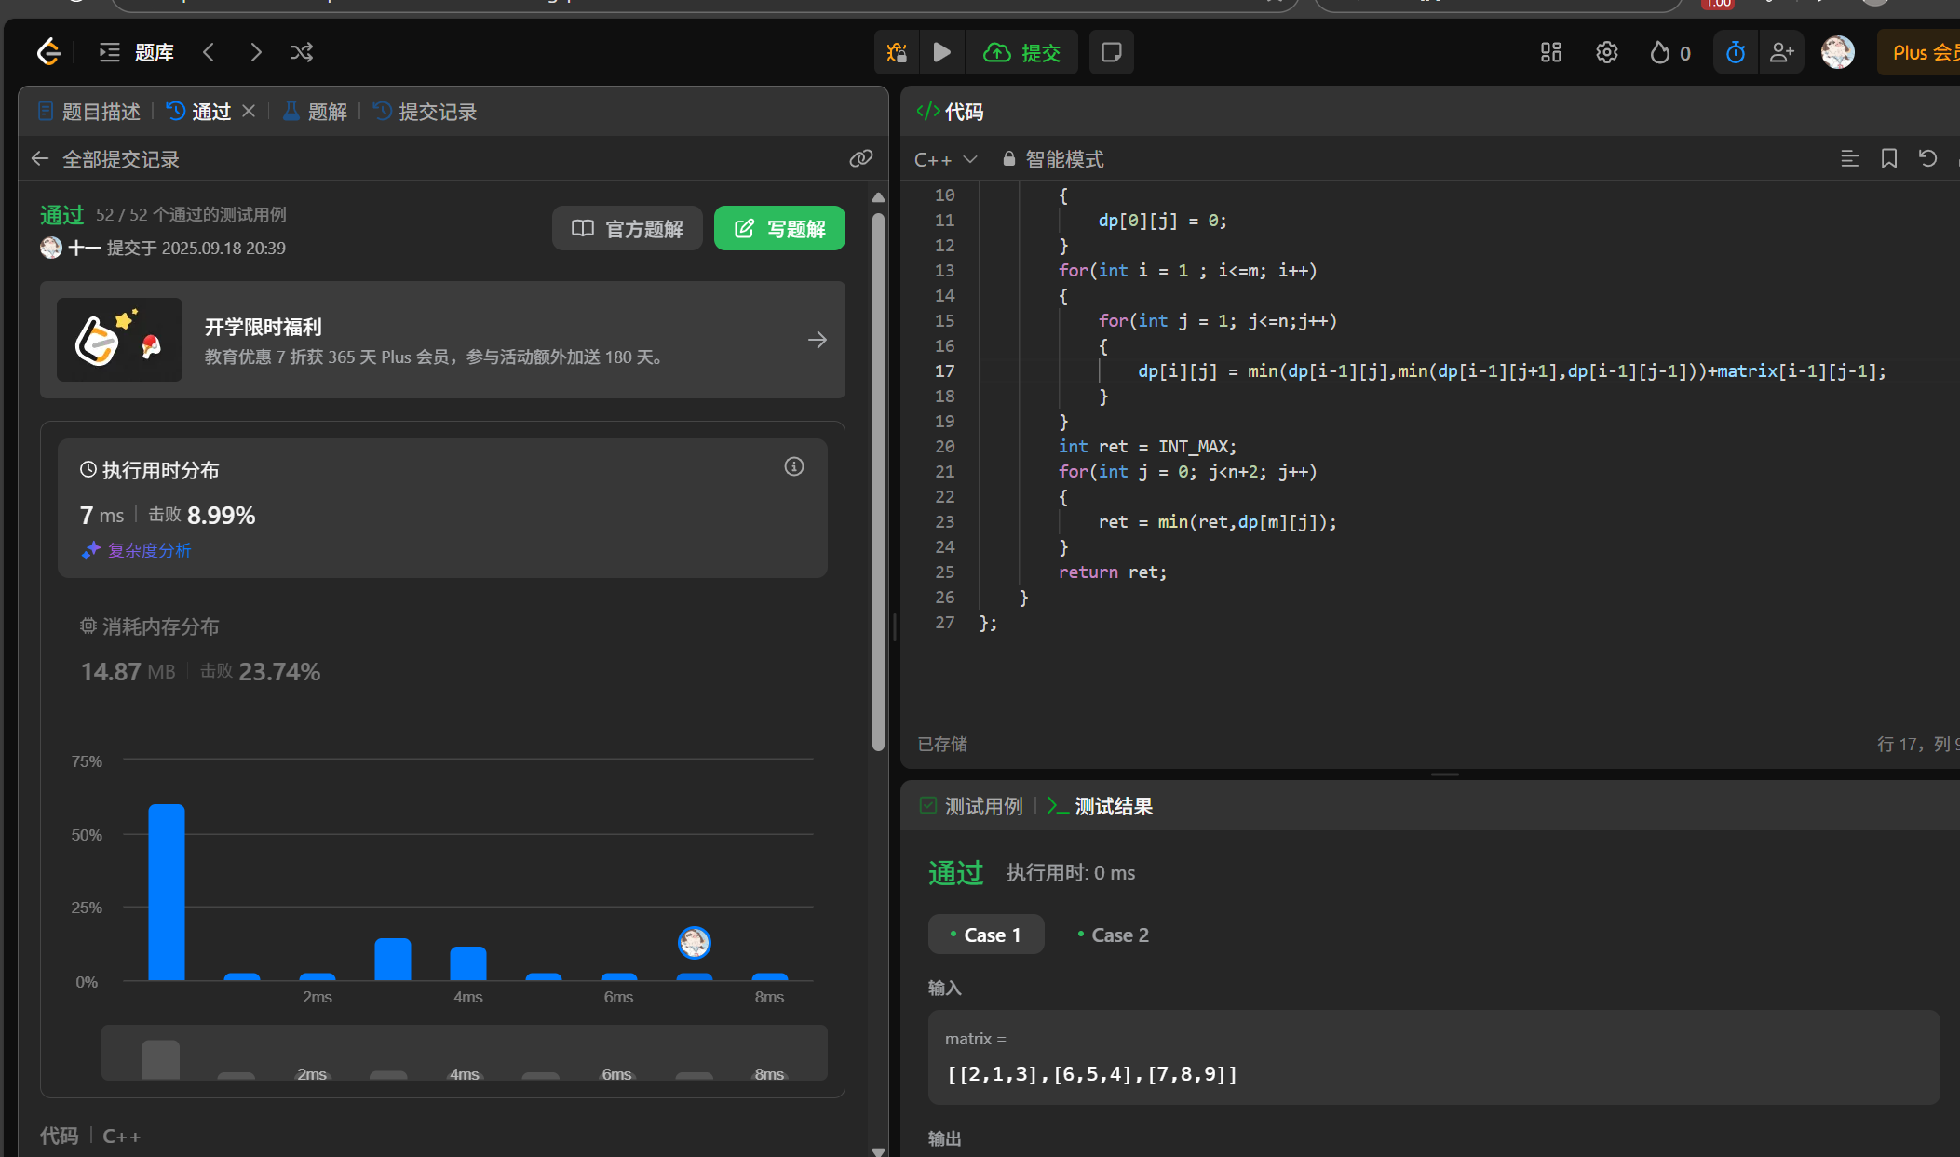Viewport: 1960px width, 1157px height.
Task: Bookmark the code with bookmark icon
Action: pos(1888,159)
